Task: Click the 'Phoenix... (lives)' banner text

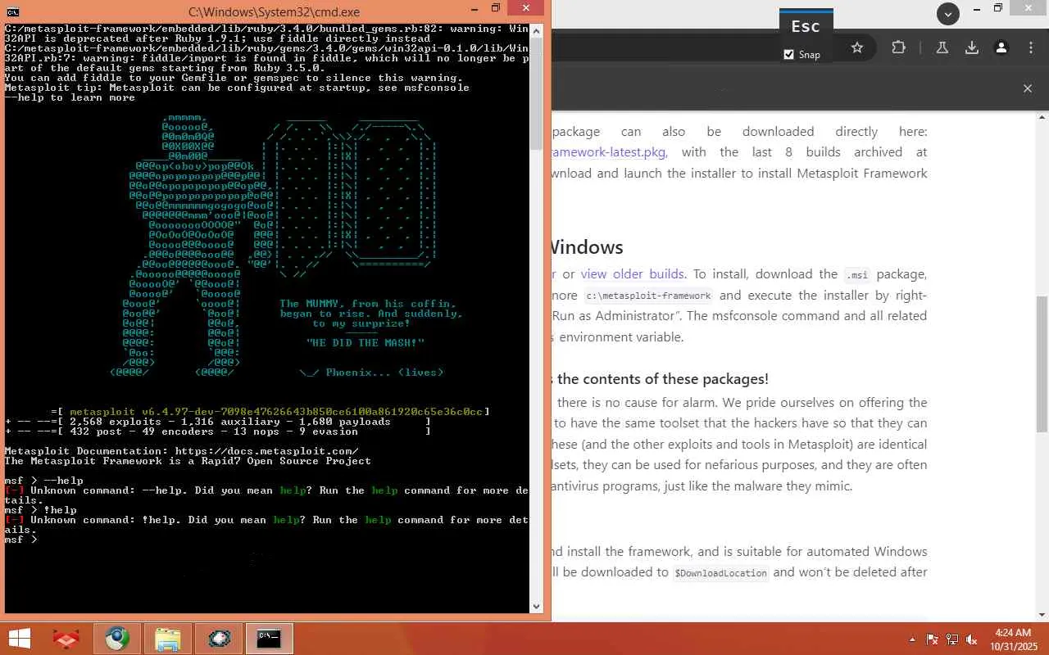Action: pos(385,373)
